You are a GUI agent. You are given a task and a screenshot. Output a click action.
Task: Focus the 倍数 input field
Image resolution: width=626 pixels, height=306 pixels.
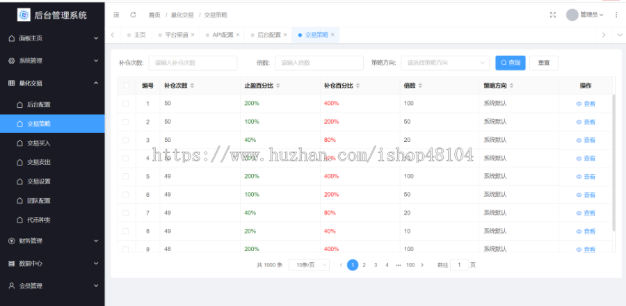pyautogui.click(x=319, y=63)
